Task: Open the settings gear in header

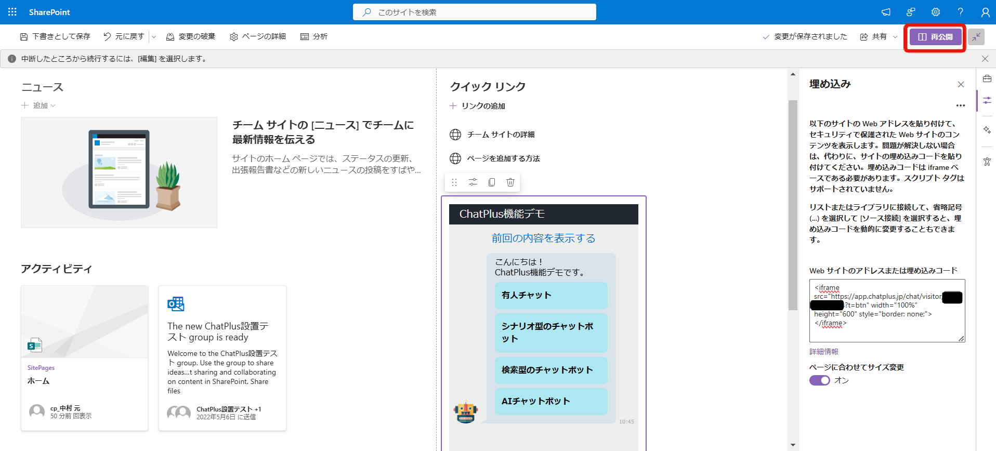Action: coord(936,12)
